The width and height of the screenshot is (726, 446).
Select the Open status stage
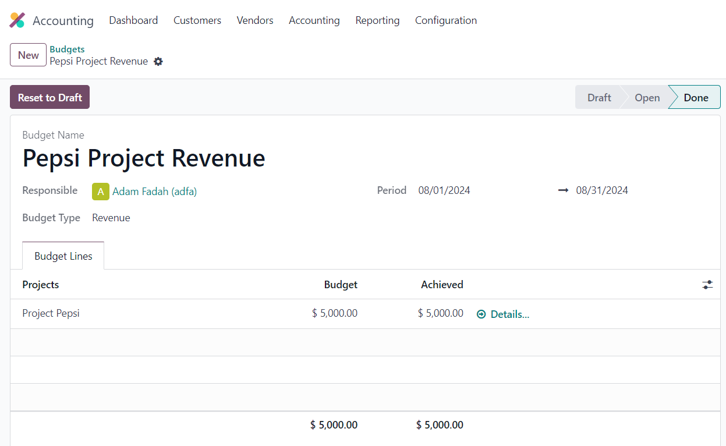tap(647, 97)
